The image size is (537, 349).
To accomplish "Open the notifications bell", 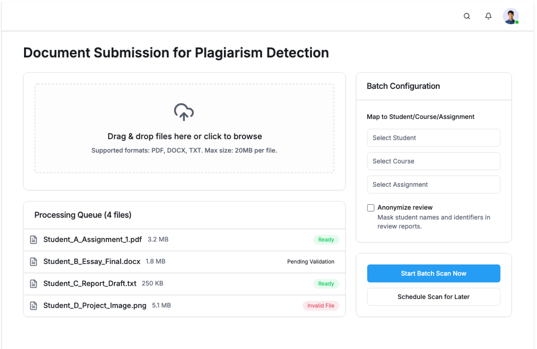I will [488, 16].
